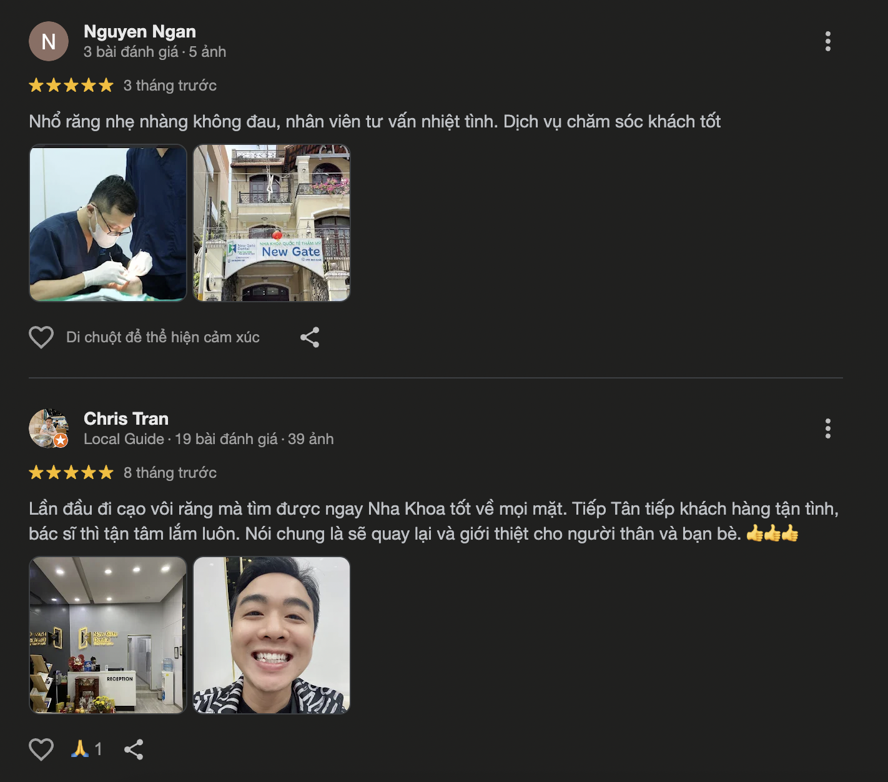Click "Di chuột để thể hiện cảm xúc" label
This screenshot has height=782, width=888.
[x=163, y=337]
